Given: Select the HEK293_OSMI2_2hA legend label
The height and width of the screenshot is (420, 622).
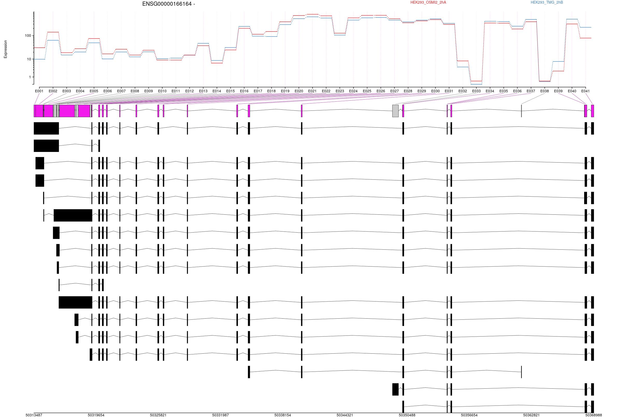Looking at the screenshot, I should coord(428,2).
